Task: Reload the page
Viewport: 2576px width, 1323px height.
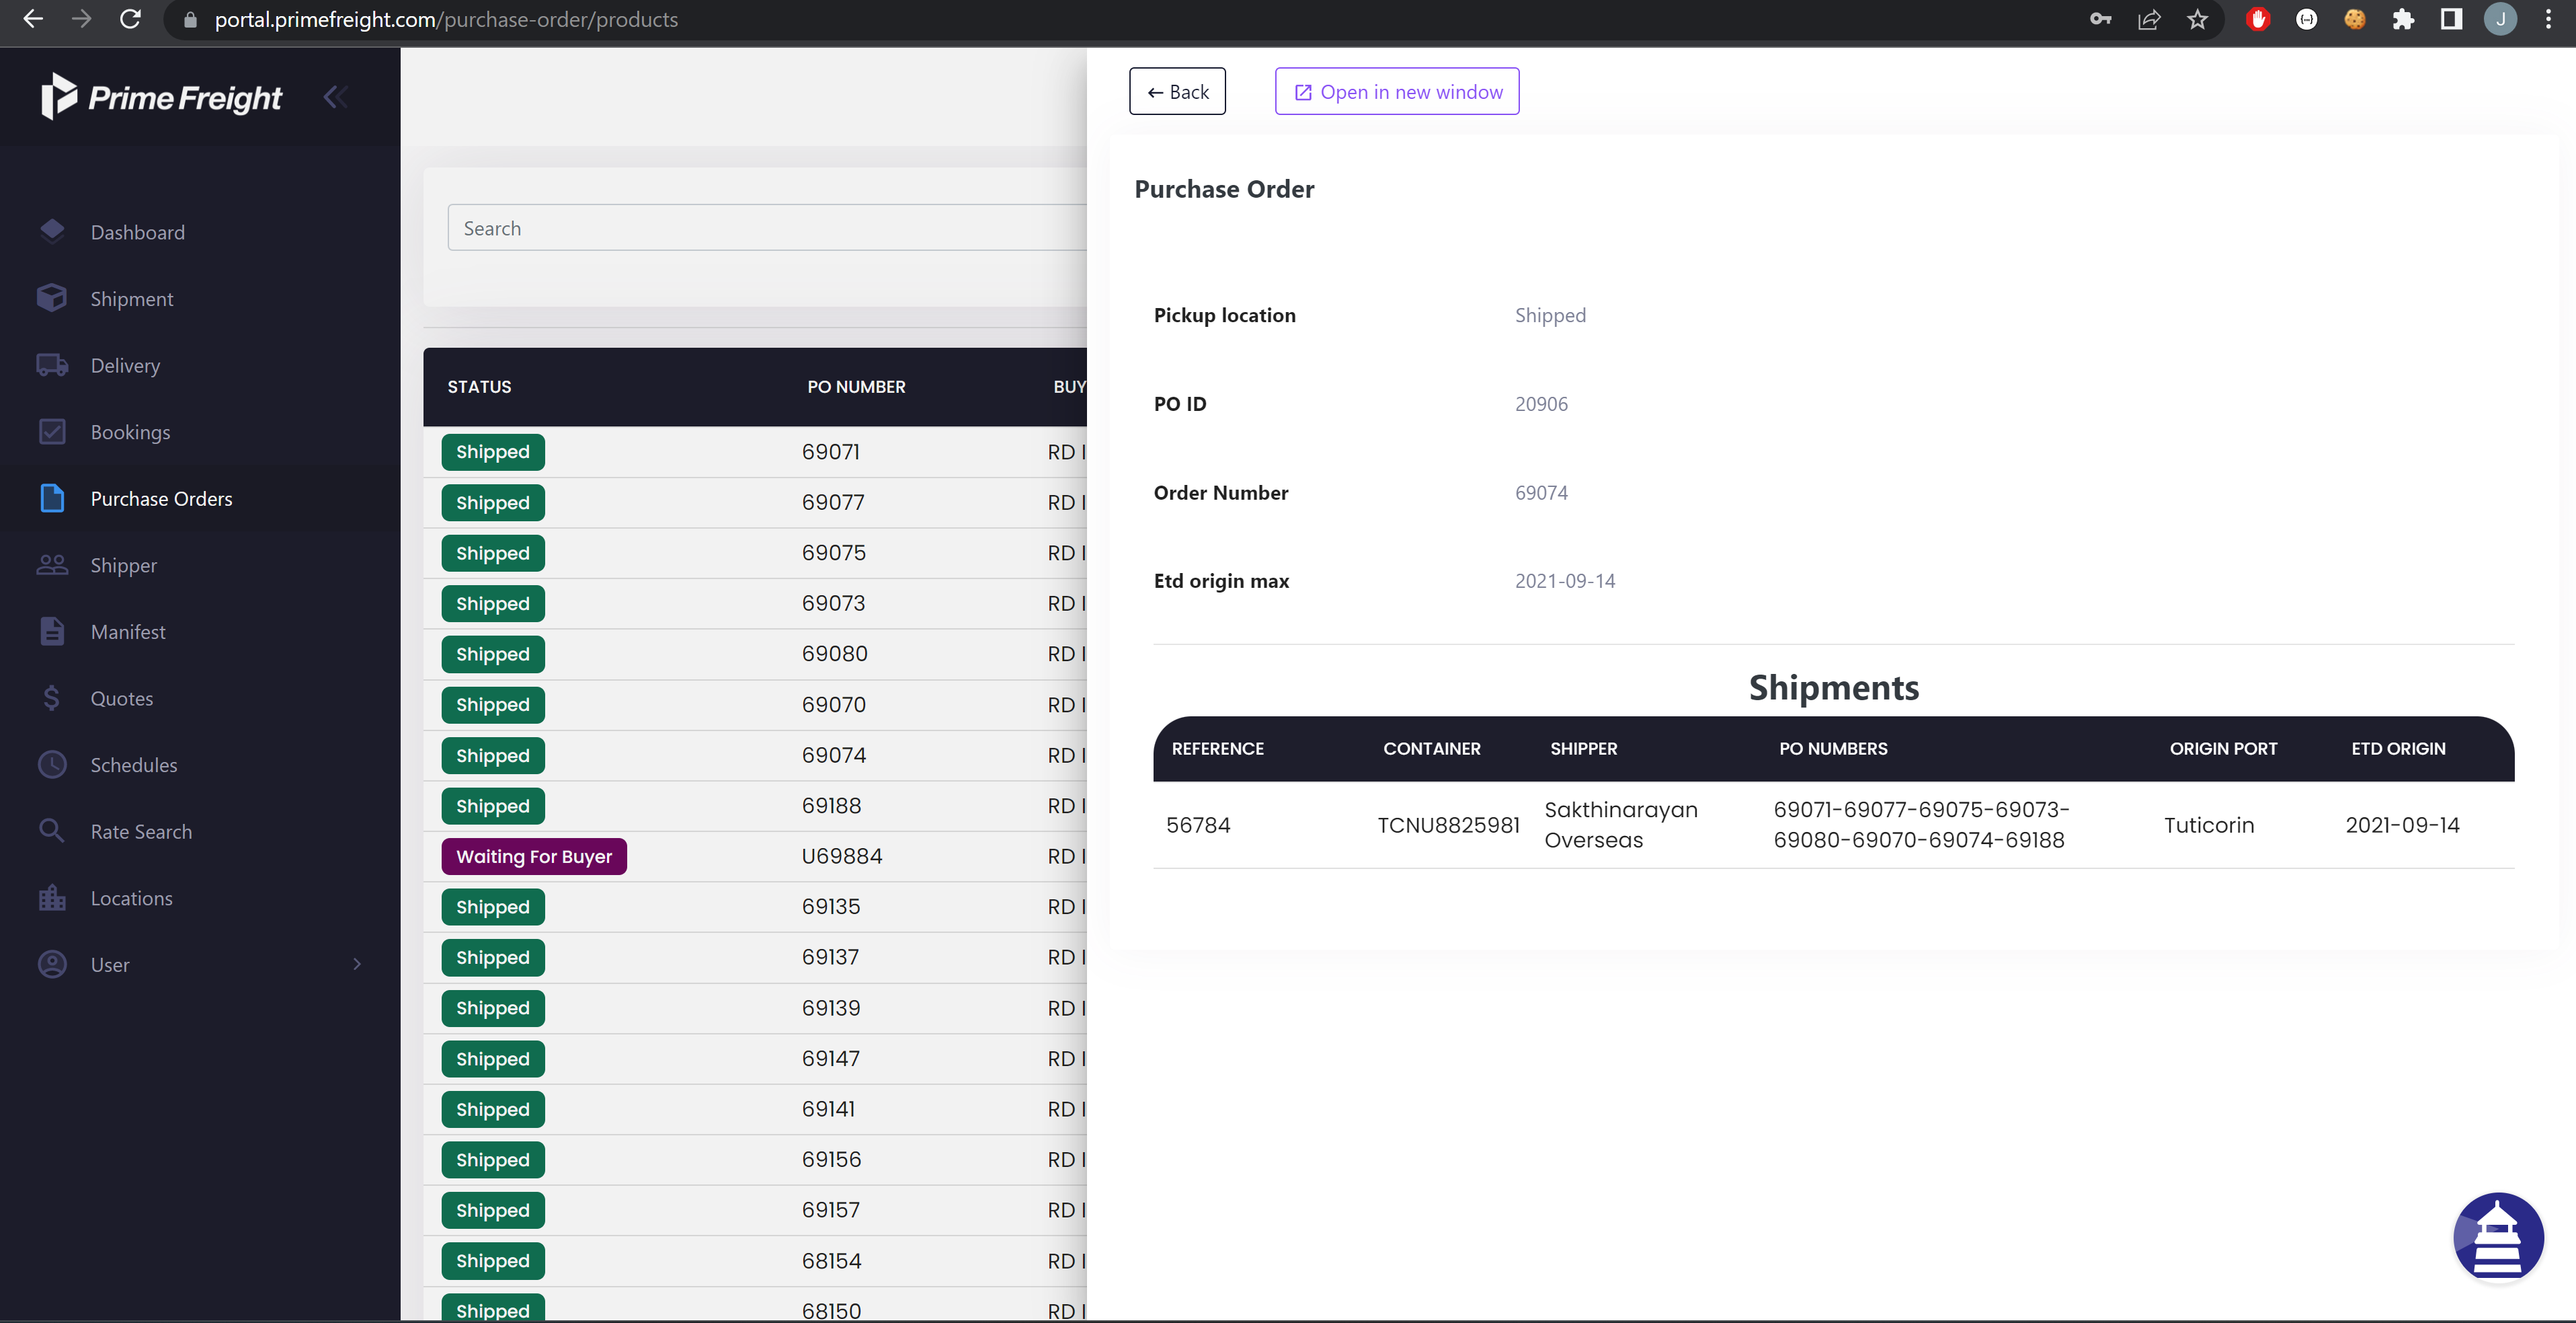Action: coord(130,19)
